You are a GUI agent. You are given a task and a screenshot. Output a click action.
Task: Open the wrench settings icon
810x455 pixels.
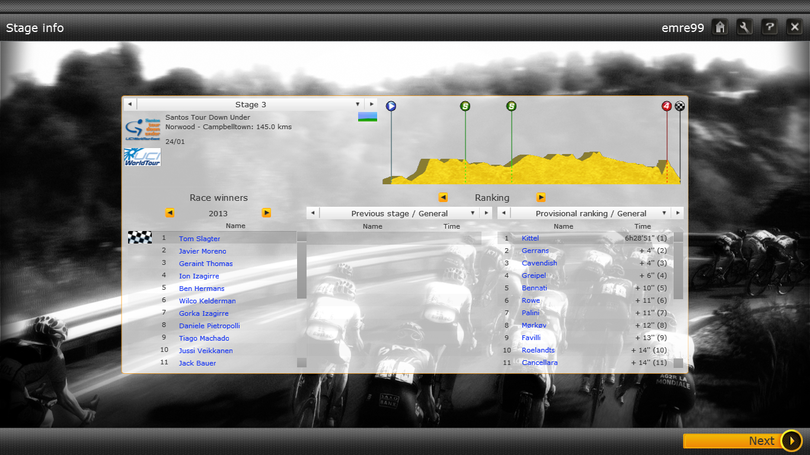(745, 27)
